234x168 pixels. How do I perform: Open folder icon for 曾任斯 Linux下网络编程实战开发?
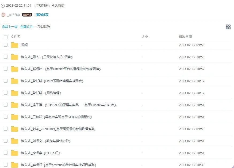pos(14,81)
